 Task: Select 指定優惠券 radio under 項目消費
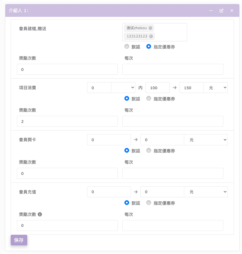(149, 99)
